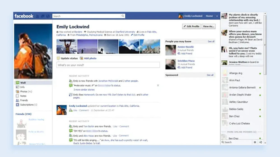Click the Photos sidebar icon

17,91
